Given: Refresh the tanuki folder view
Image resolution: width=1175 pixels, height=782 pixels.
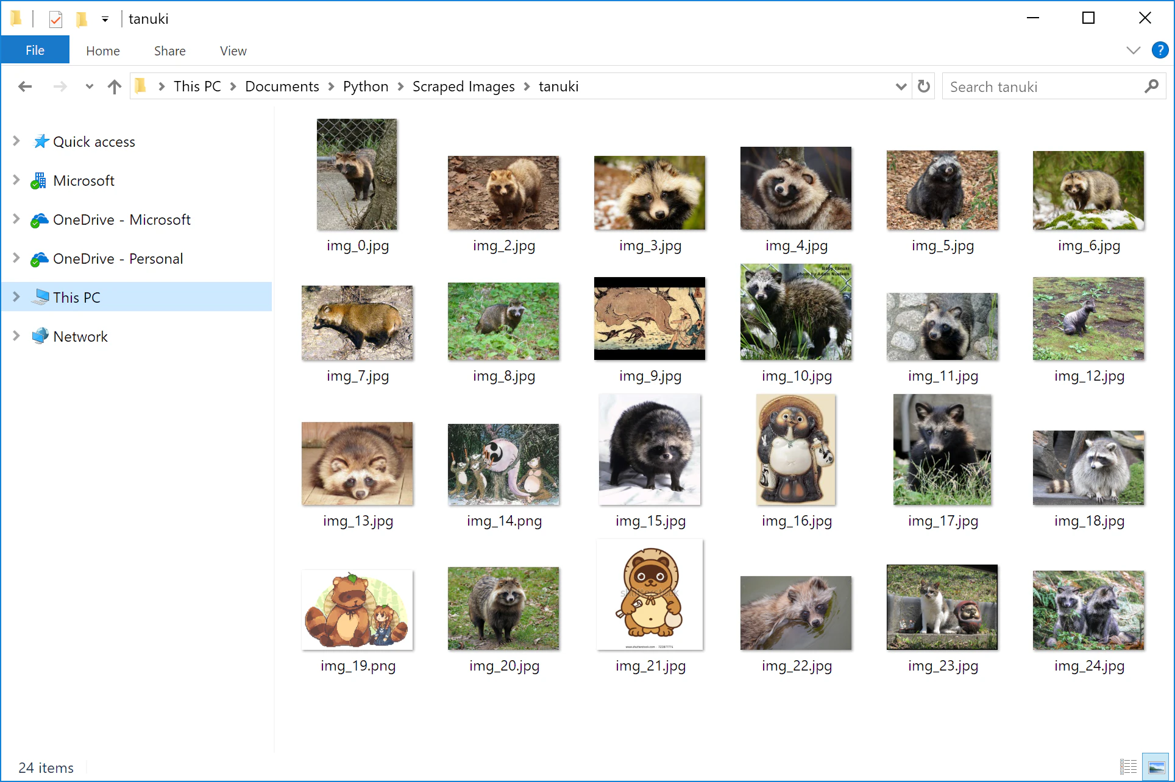Looking at the screenshot, I should coord(924,86).
